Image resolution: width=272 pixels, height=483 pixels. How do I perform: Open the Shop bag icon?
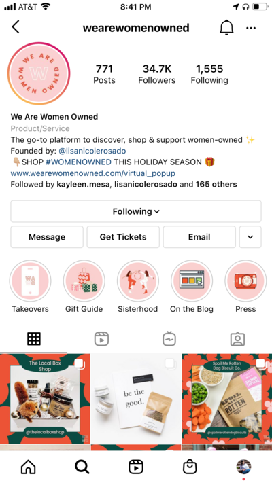click(x=190, y=467)
